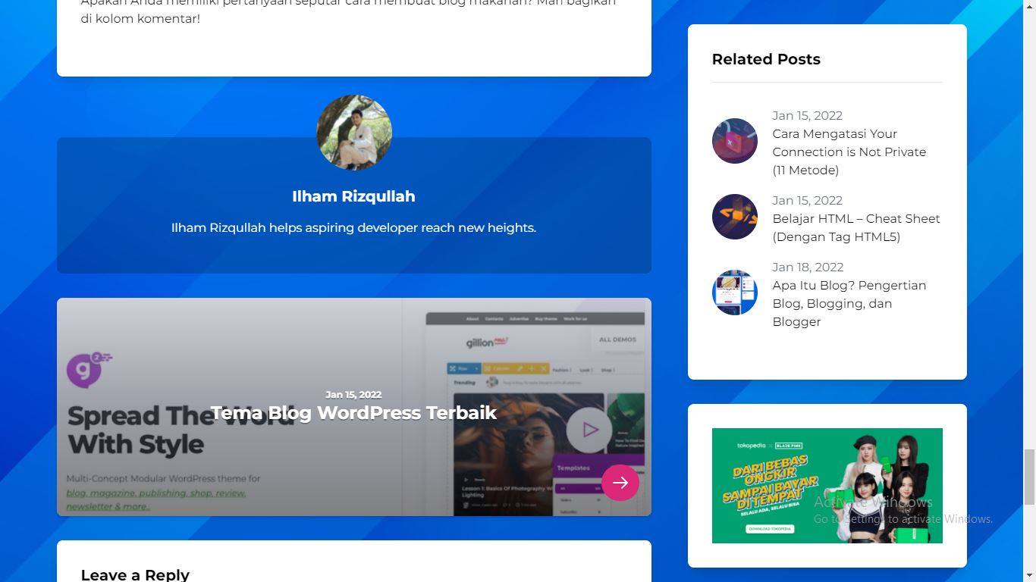Image resolution: width=1036 pixels, height=582 pixels.
Task: Open 'Belajar HTML – Cheat Sheet' related post
Action: [855, 227]
